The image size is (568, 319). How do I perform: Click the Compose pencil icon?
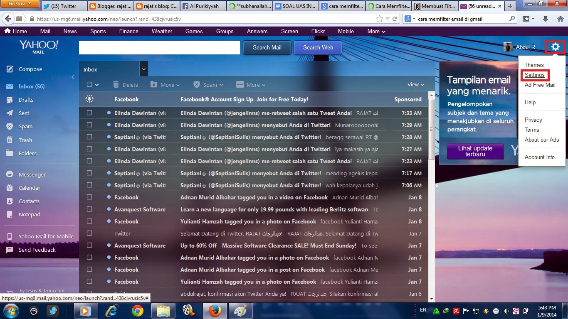click(x=10, y=69)
